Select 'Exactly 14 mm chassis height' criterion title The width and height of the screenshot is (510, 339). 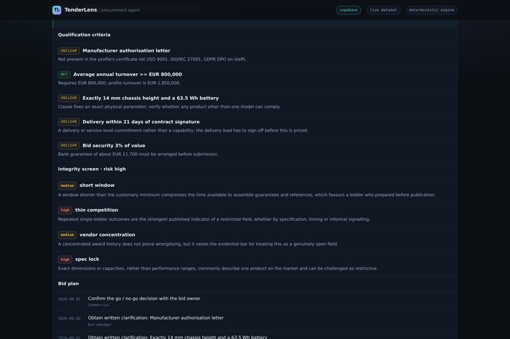(151, 98)
